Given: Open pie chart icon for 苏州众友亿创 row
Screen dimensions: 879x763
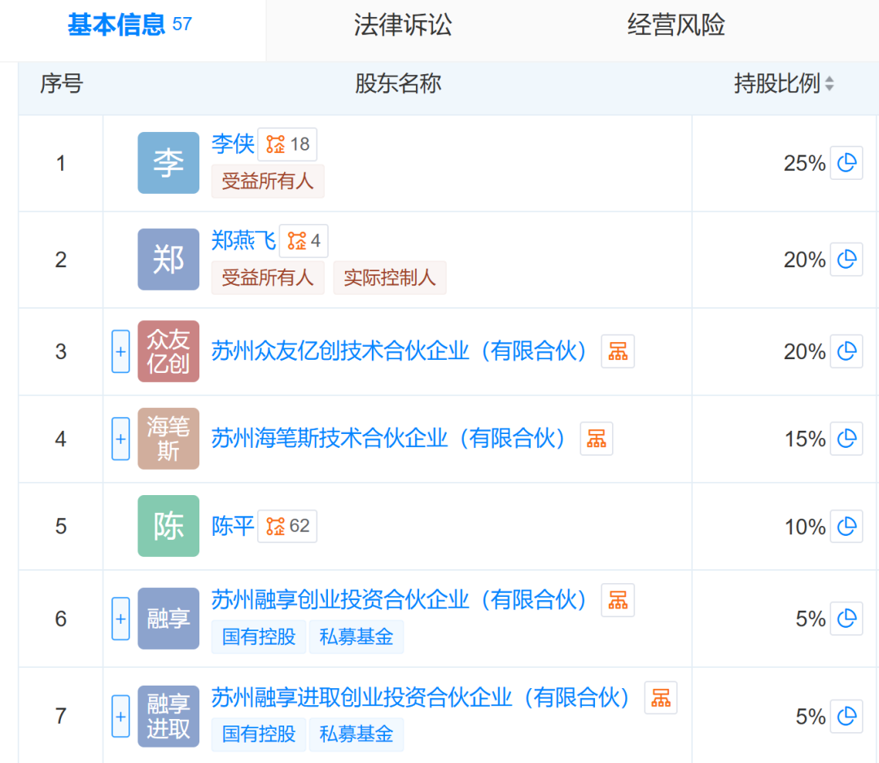Looking at the screenshot, I should tap(846, 352).
